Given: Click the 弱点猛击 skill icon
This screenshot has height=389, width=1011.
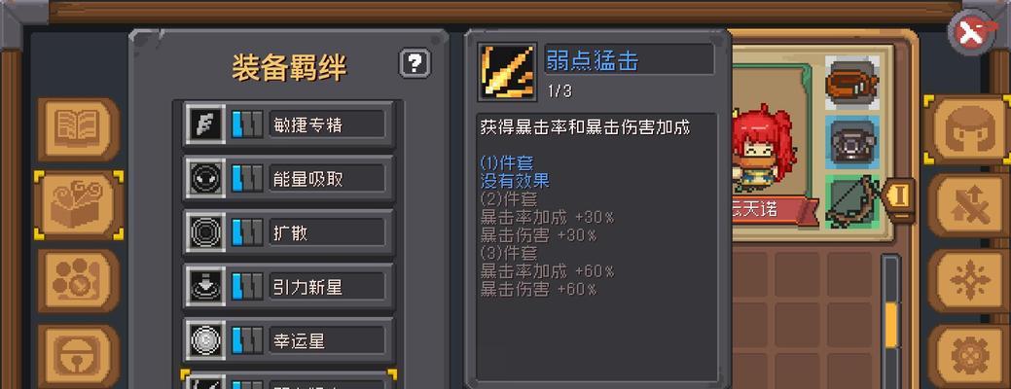Looking at the screenshot, I should click(x=507, y=72).
